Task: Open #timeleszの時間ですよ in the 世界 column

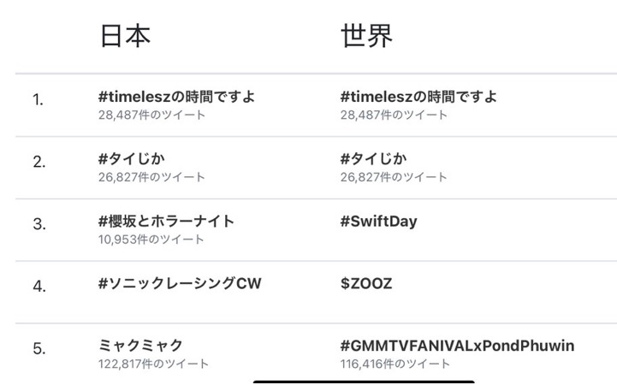Action: pos(418,97)
